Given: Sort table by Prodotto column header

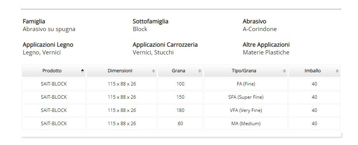Looking at the screenshot, I should 54,71.
